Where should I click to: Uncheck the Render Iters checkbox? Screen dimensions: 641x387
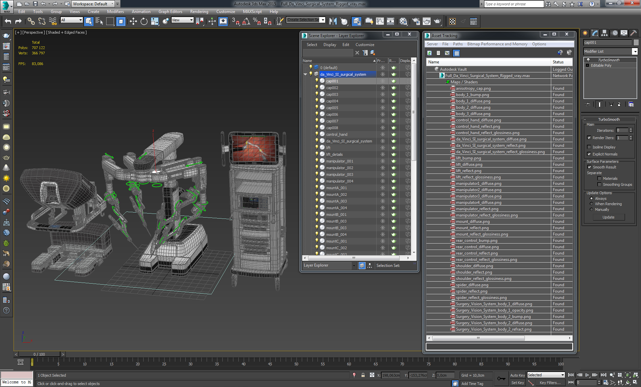tap(589, 138)
